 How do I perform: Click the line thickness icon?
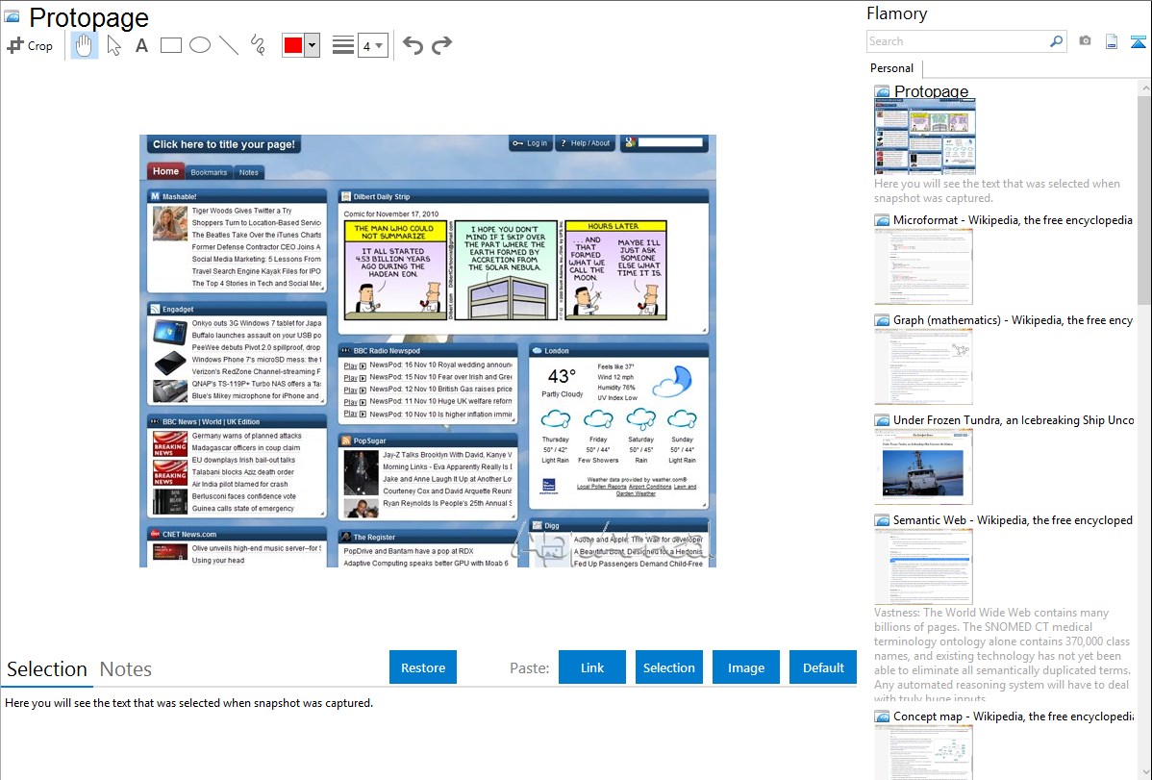343,45
